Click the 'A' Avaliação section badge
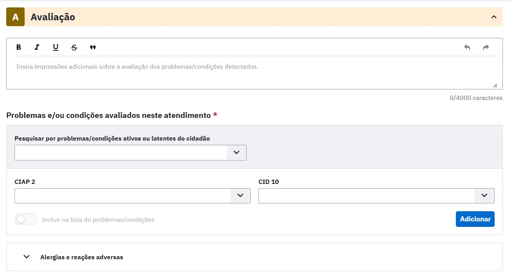The height and width of the screenshot is (278, 511). [x=15, y=17]
